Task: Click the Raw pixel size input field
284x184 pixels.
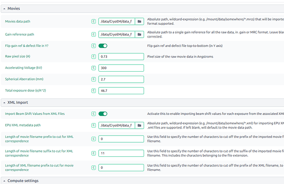Action: click(x=121, y=56)
